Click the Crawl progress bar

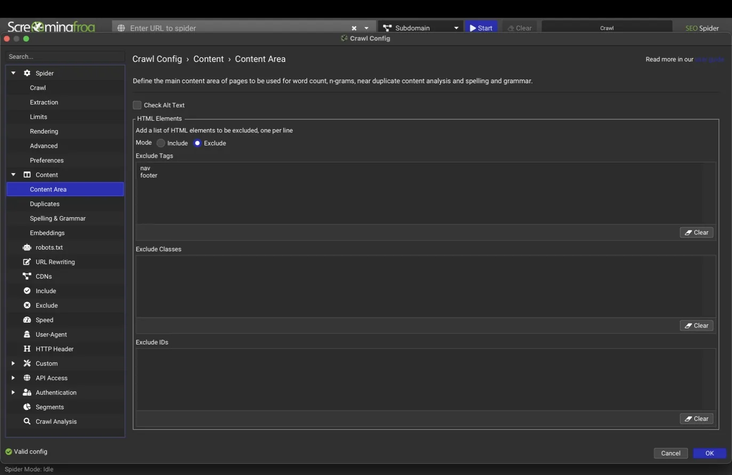607,28
